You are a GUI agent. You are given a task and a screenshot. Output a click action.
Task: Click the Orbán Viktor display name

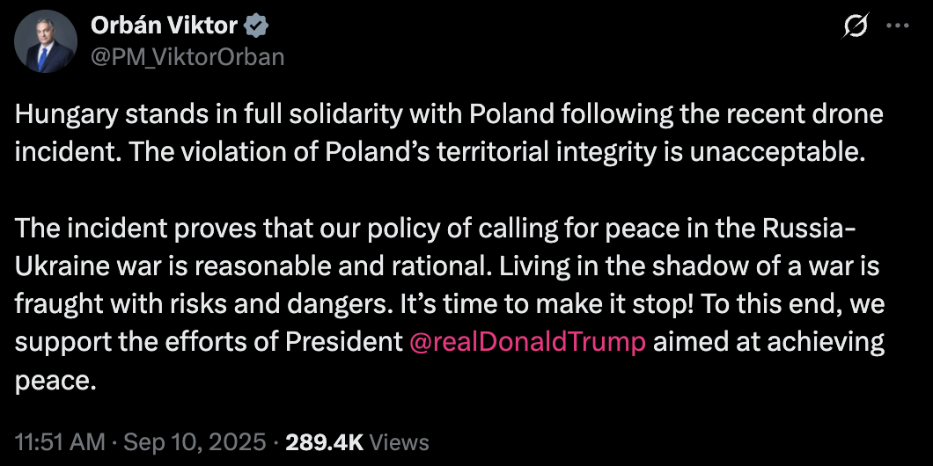point(164,26)
